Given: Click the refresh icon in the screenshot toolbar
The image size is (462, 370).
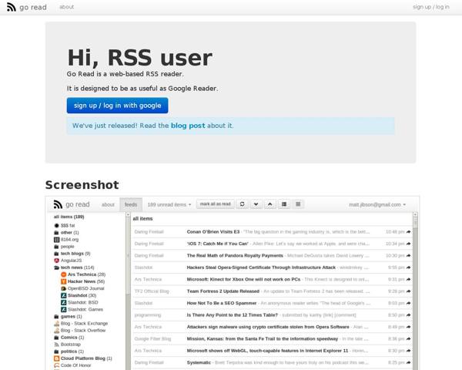Looking at the screenshot, I should (243, 204).
